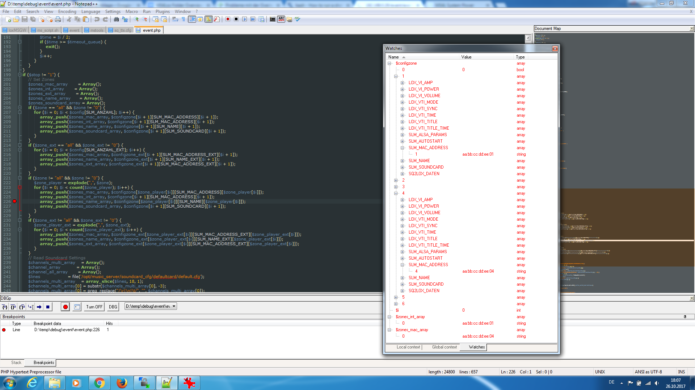Click the Find binoculars toolbar icon
Image resolution: width=695 pixels, height=390 pixels.
(116, 19)
